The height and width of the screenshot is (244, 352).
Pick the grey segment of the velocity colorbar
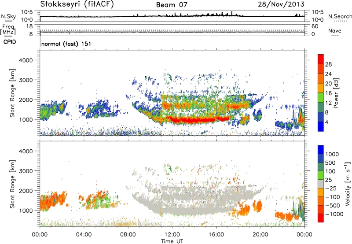point(321,184)
